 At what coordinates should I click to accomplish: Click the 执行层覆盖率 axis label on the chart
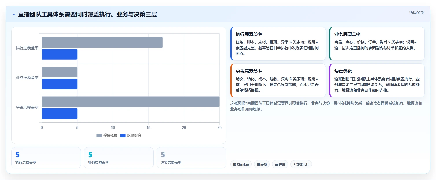pyautogui.click(x=27, y=48)
